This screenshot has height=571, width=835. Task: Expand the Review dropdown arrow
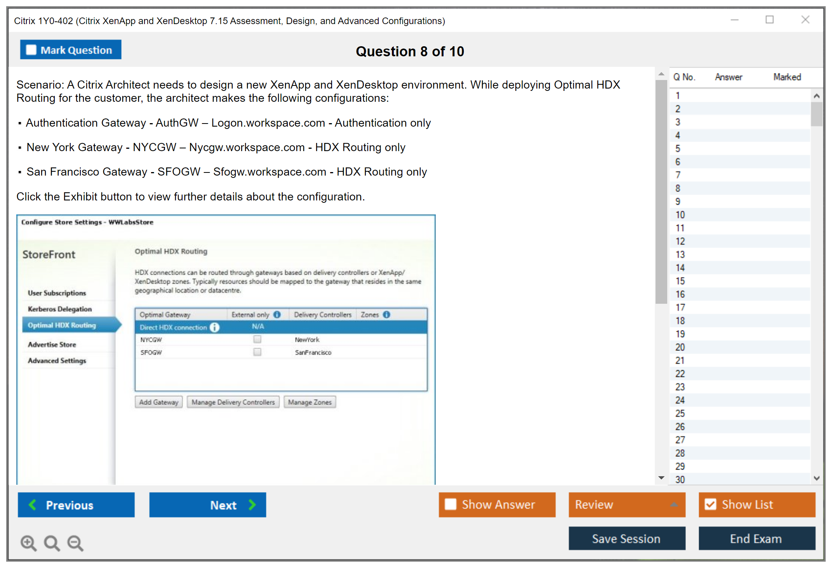coord(674,505)
